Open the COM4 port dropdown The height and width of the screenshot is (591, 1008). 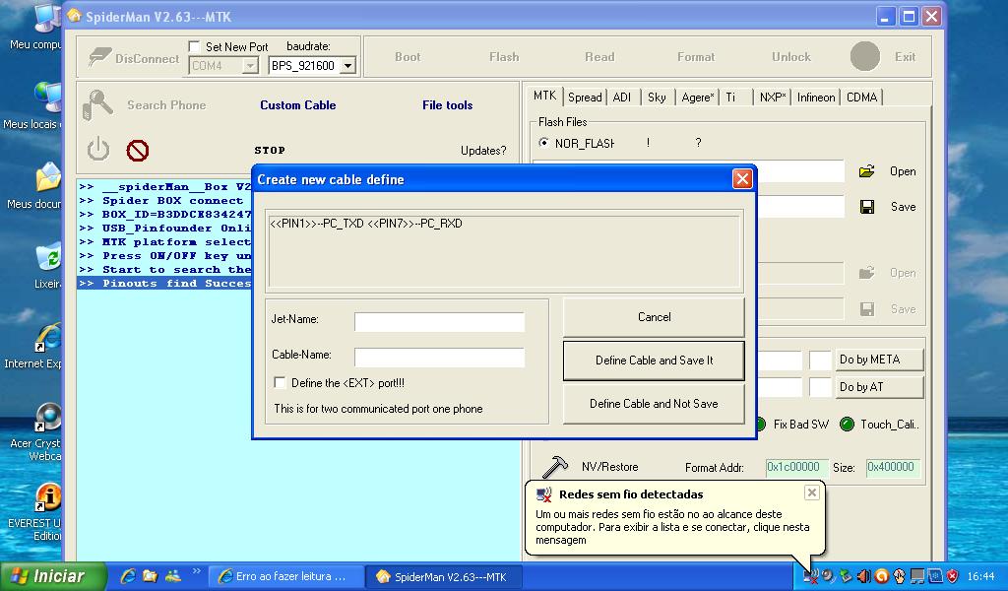(249, 66)
